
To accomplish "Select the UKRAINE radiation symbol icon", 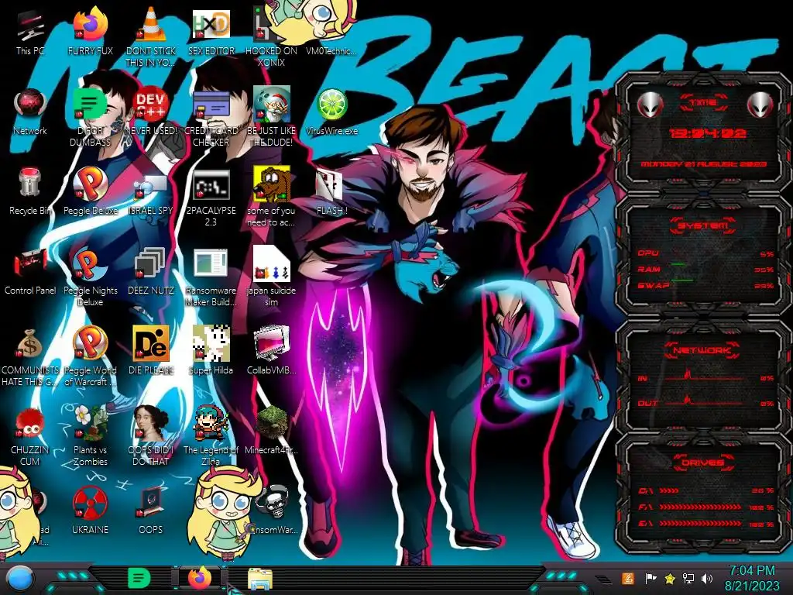I will [x=90, y=503].
